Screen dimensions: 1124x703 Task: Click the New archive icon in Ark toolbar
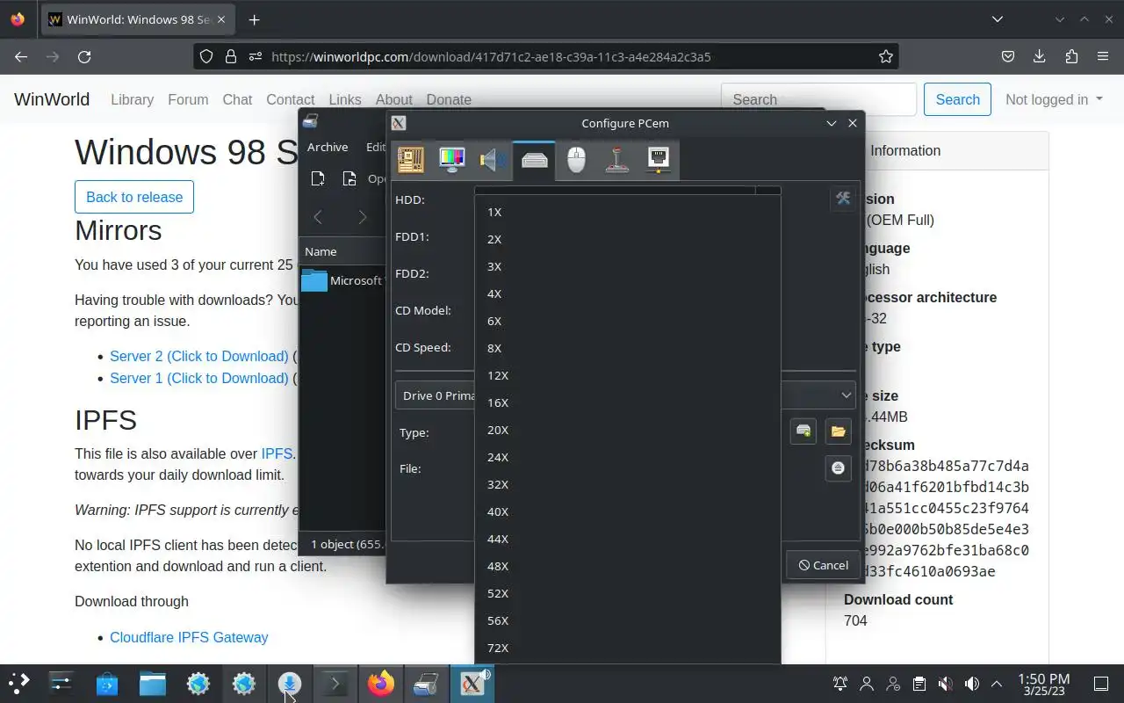coord(318,178)
